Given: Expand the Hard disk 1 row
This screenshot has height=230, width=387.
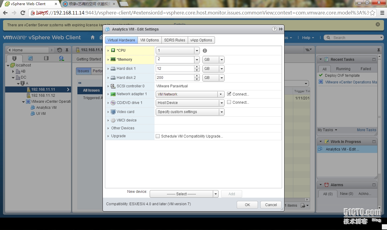Looking at the screenshot, I should [108, 69].
